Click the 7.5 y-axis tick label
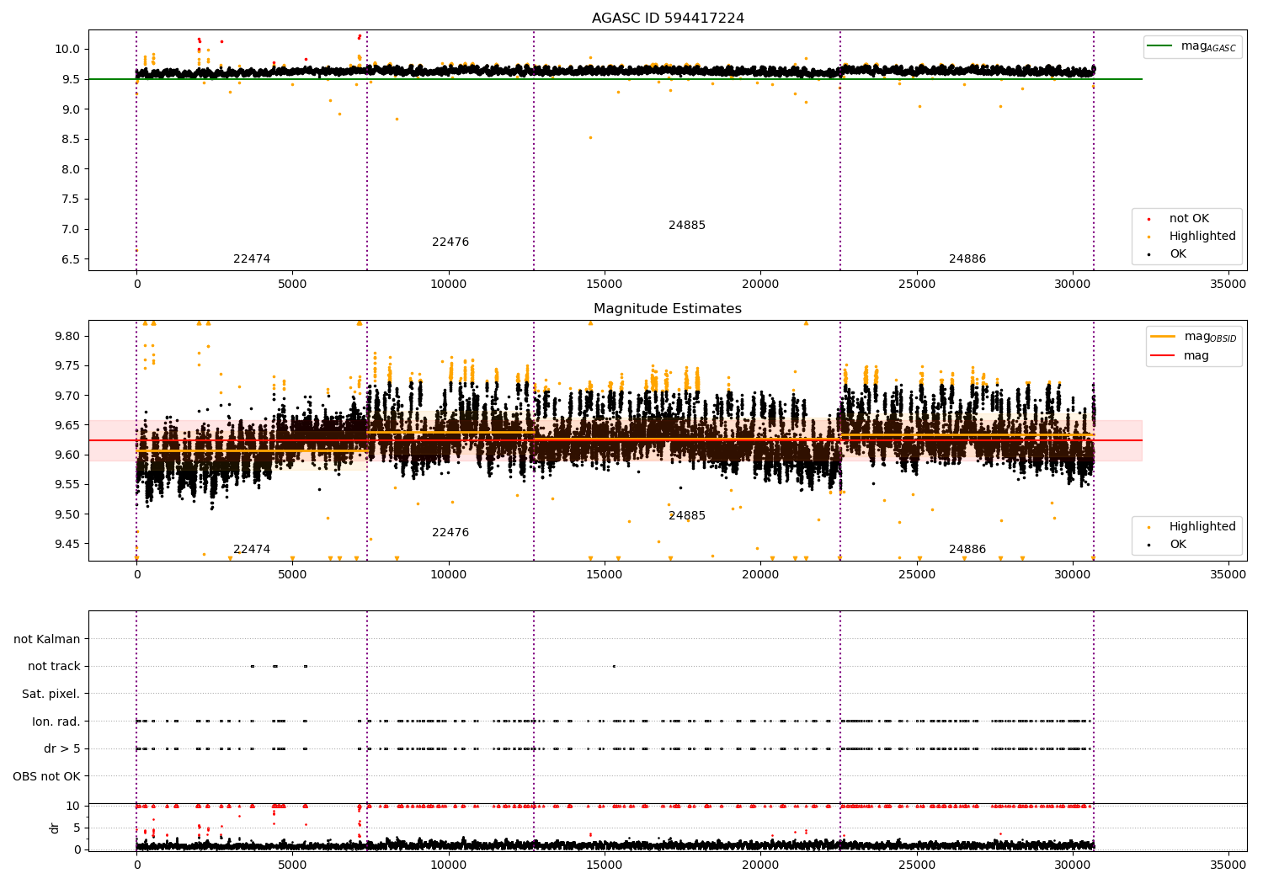1263x884 pixels. pyautogui.click(x=69, y=200)
